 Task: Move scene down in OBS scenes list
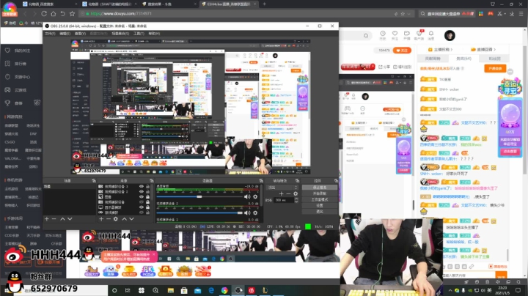(70, 219)
